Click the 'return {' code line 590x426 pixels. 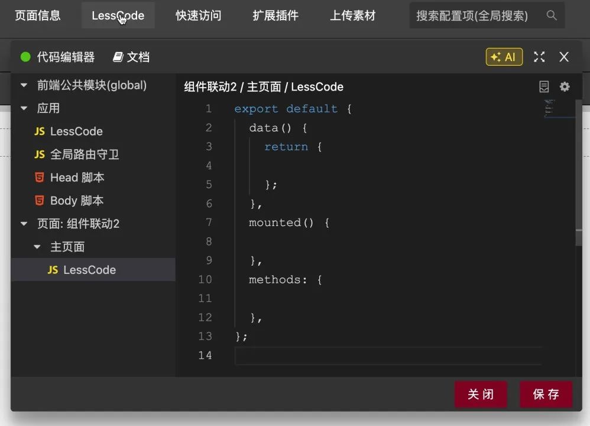point(293,147)
